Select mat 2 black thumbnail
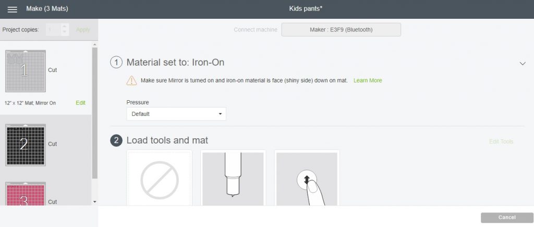 [26, 145]
